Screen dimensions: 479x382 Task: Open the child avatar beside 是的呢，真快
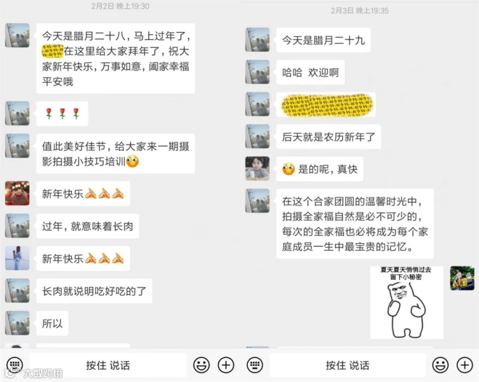(258, 169)
